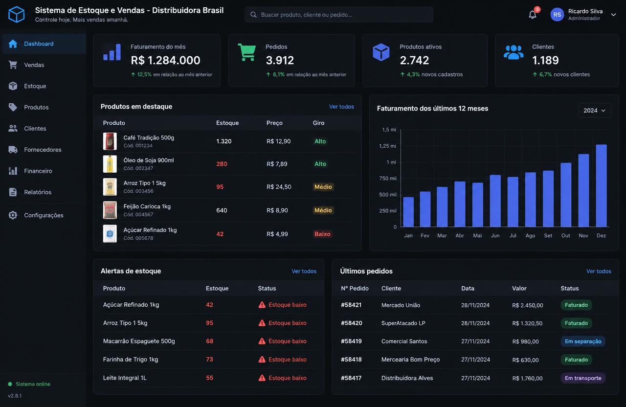This screenshot has height=407, width=626.
Task: Click the Faturamento do mês bar-chart icon
Action: (x=112, y=52)
